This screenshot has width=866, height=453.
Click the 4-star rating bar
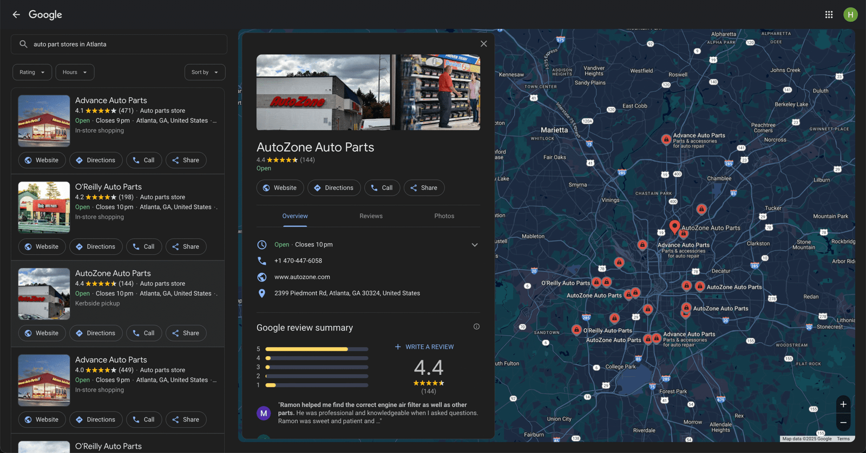point(317,358)
